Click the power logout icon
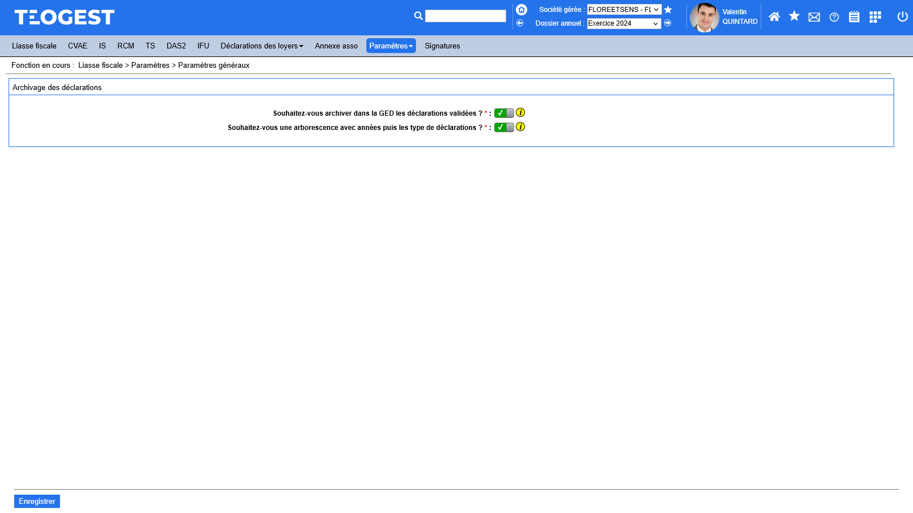913x513 pixels. [x=902, y=17]
